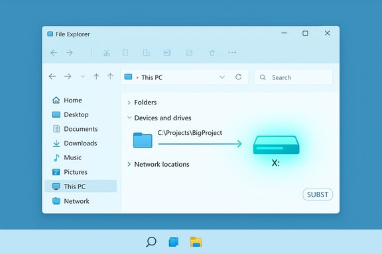Screen dimensions: 382x254
Task: Click the Copy icon in toolbar
Action: tap(125, 52)
